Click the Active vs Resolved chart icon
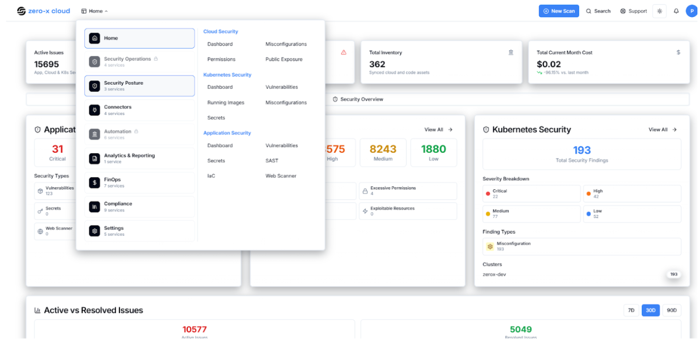This screenshot has width=700, height=339. pyautogui.click(x=37, y=310)
